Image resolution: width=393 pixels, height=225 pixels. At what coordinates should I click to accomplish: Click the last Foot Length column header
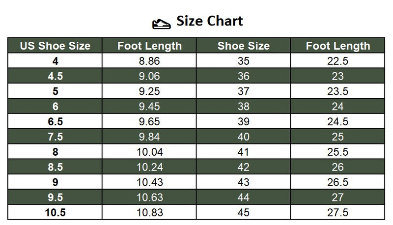[x=337, y=46]
